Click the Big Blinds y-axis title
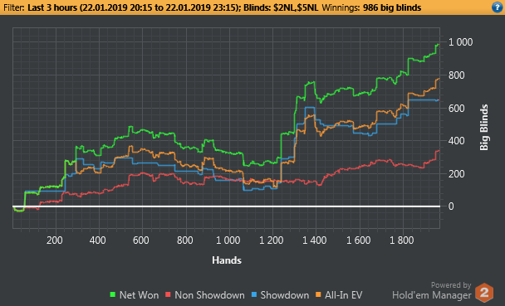This screenshot has height=306, width=505. [x=484, y=127]
